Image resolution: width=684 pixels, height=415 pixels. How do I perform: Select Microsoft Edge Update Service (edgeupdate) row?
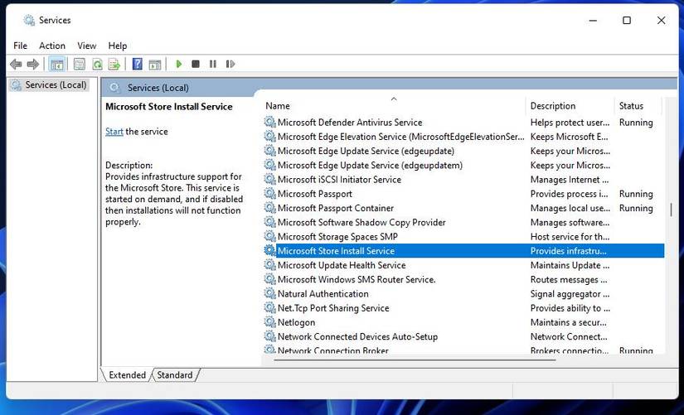(x=463, y=151)
